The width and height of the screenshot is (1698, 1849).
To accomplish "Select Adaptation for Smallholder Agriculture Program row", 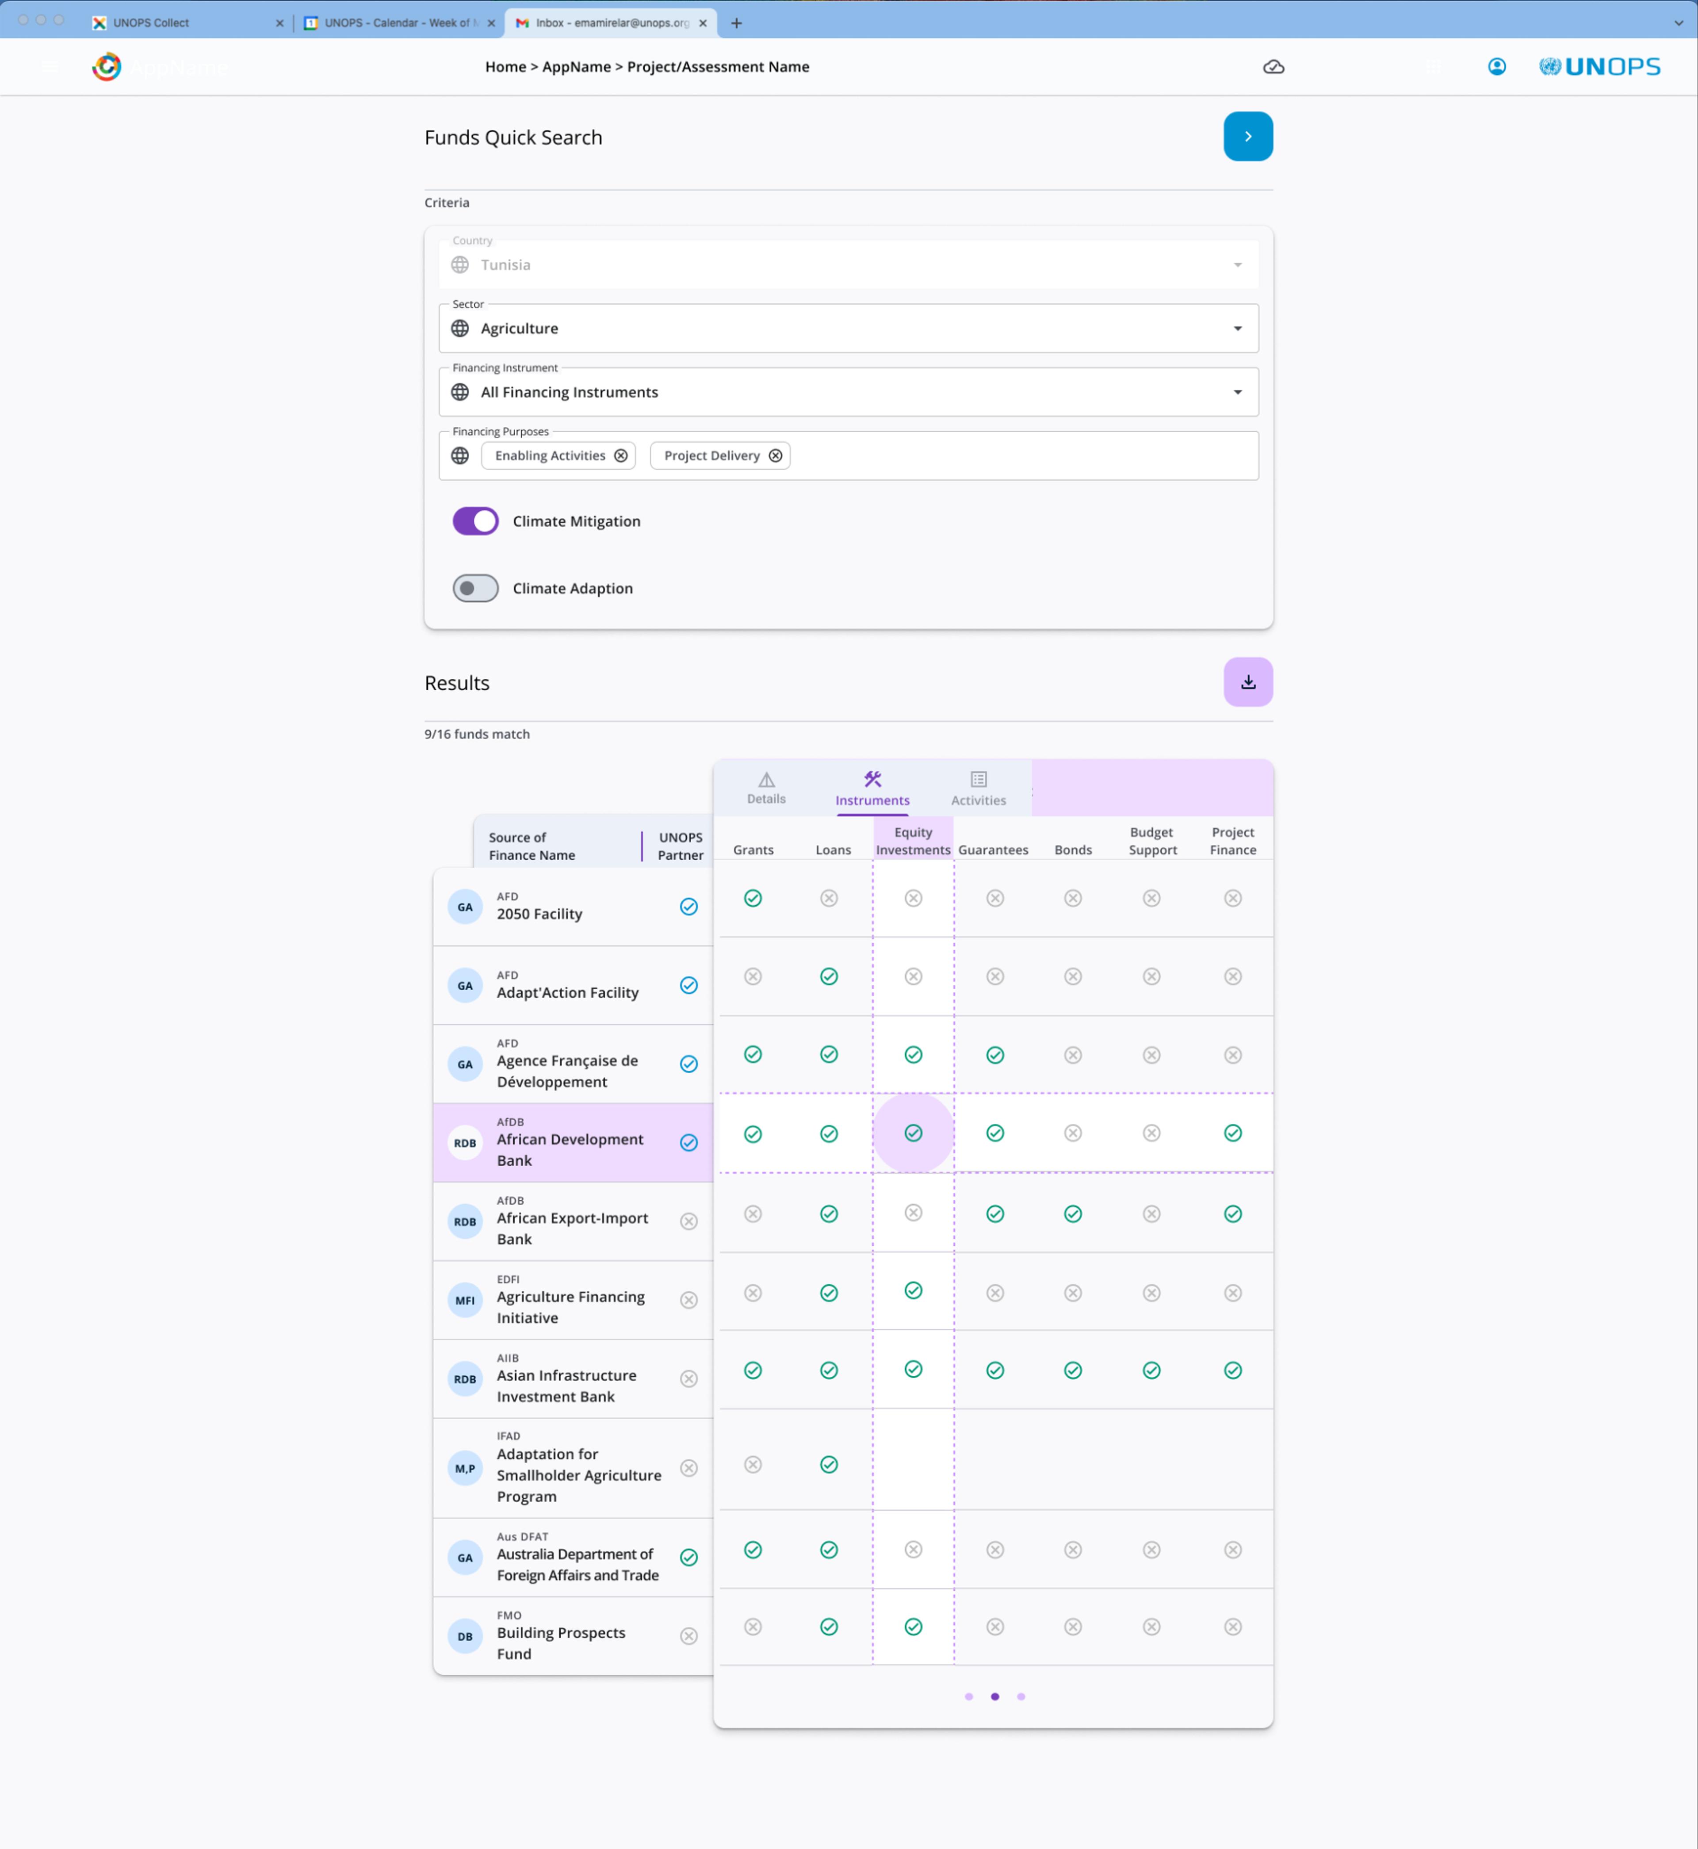I will [x=574, y=1468].
